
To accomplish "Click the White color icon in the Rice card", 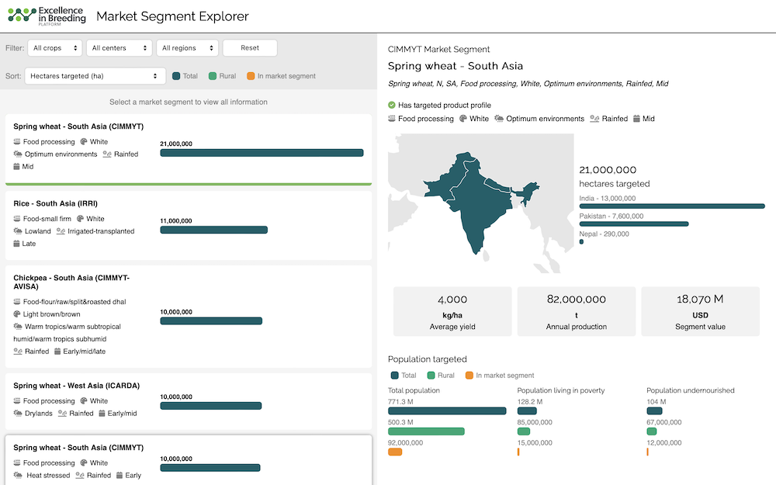I will (80, 219).
